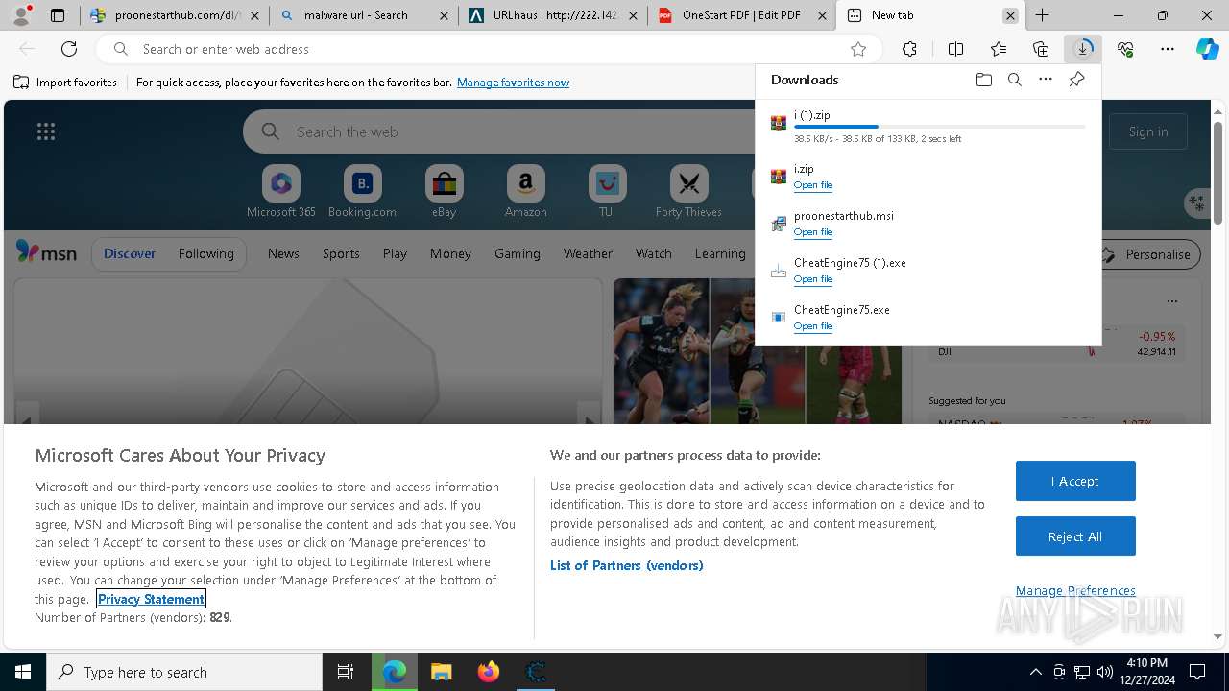Click I Accept privacy button
Screen dimensions: 1229x691
(1075, 481)
